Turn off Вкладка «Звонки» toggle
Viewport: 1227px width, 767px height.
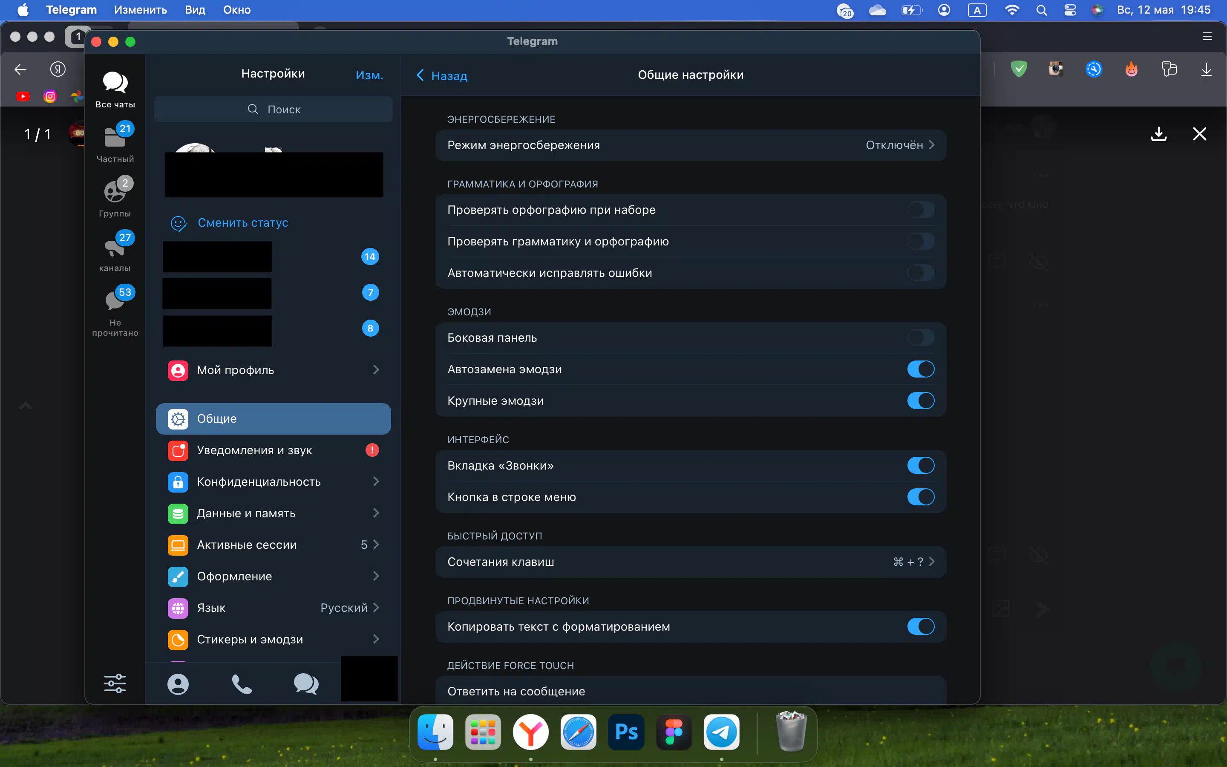[x=921, y=466]
